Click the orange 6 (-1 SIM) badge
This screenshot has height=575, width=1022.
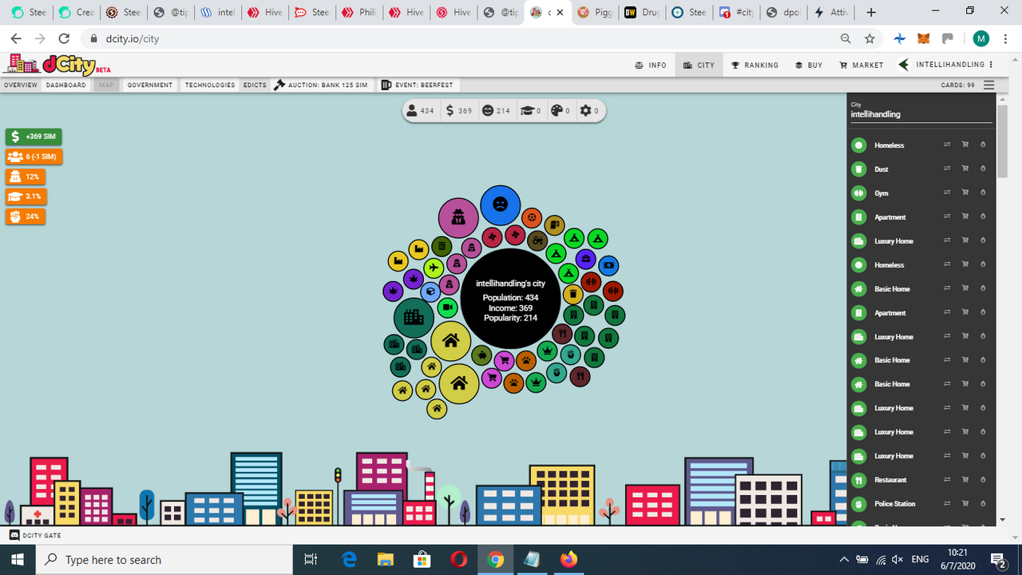[34, 157]
